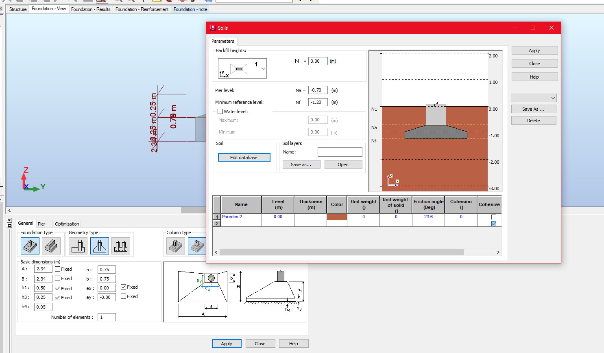Open the Pier tab in foundation settings
This screenshot has width=604, height=353.
(42, 224)
